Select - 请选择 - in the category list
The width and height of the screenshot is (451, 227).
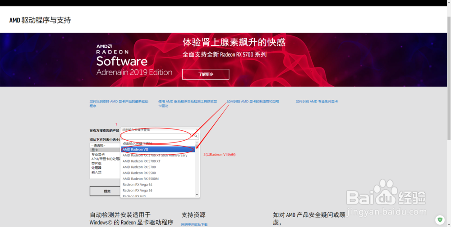point(105,145)
